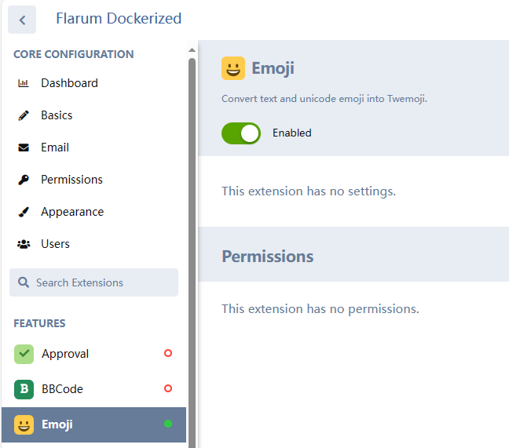Open the Dashboard menu item
Screen dimensions: 509x448
coord(93,83)
